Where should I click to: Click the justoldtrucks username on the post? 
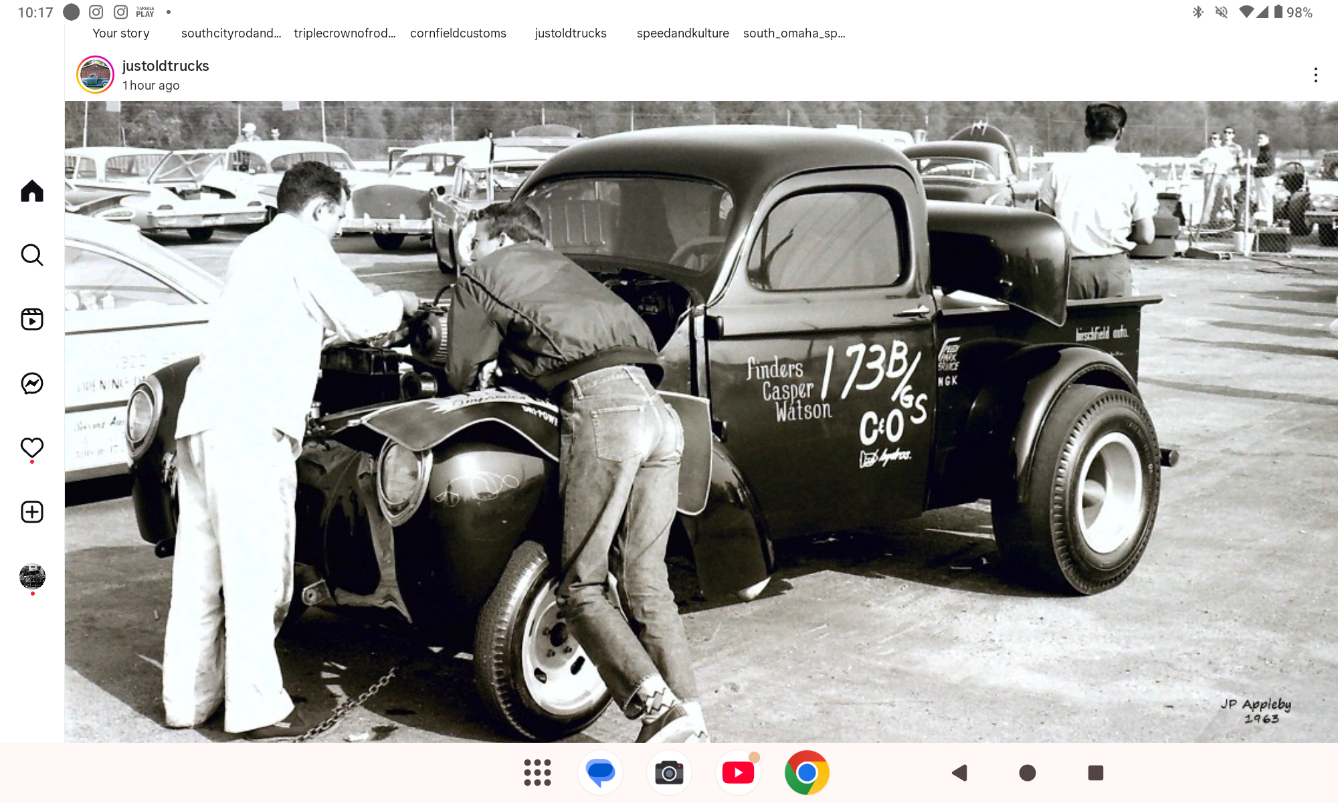[165, 66]
